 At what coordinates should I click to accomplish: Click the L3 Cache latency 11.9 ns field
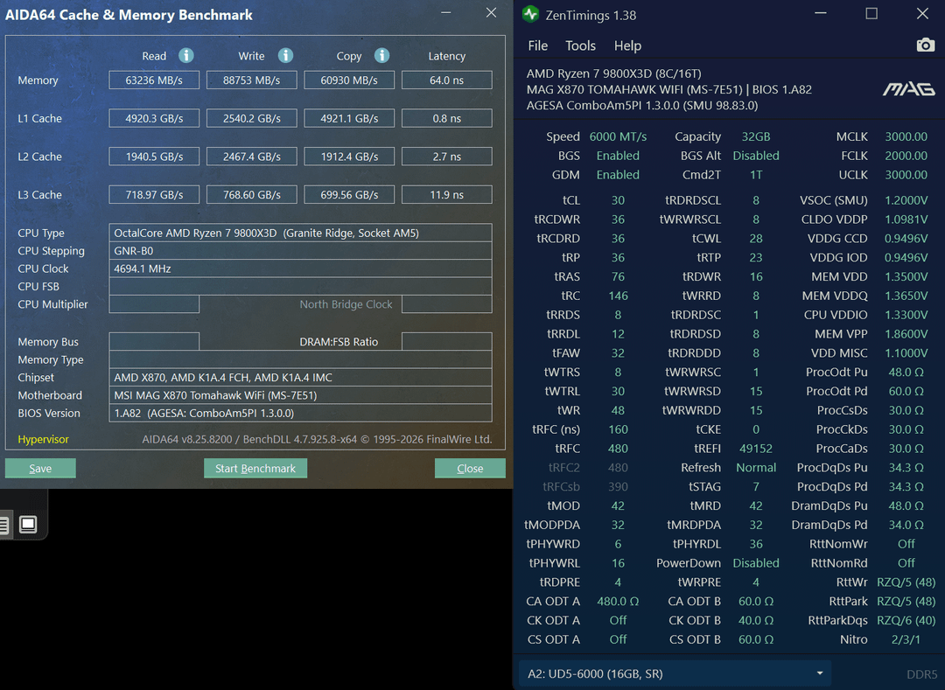[446, 195]
